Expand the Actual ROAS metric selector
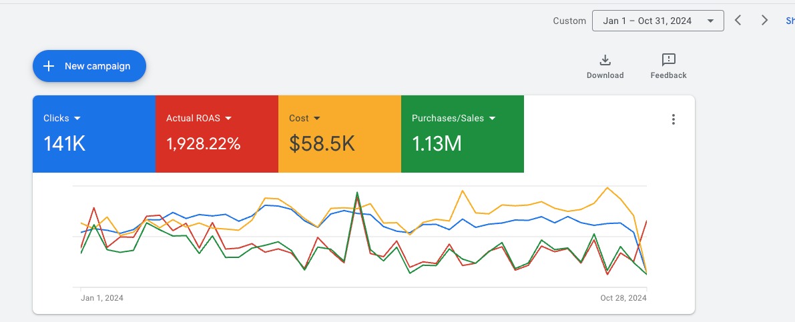Image resolution: width=795 pixels, height=322 pixels. coord(228,118)
